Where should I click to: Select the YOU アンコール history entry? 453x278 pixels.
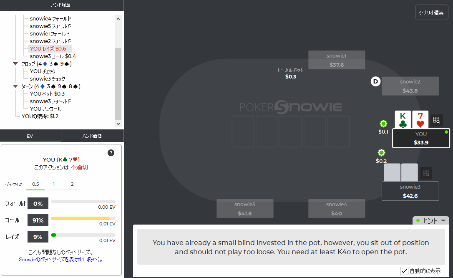click(x=45, y=109)
